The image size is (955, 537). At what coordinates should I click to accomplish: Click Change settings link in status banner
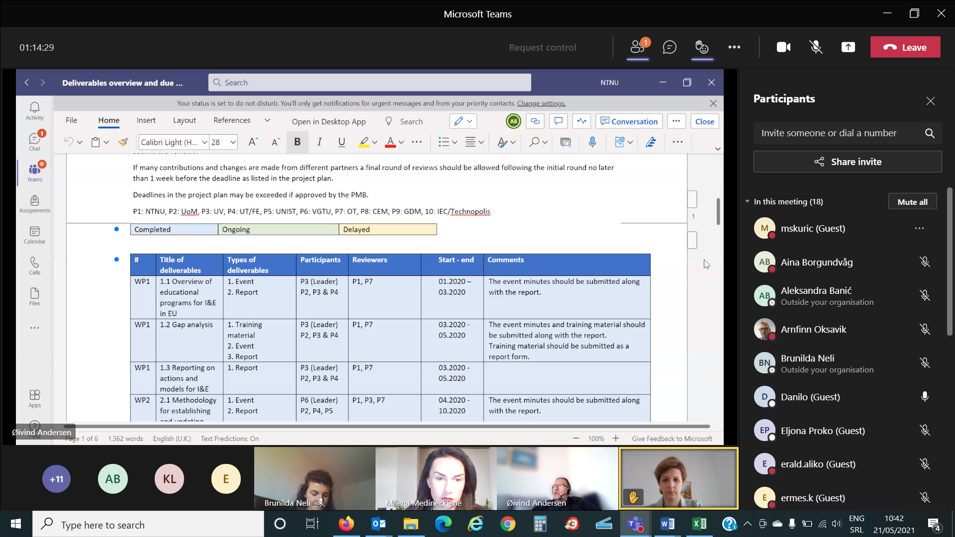click(x=541, y=103)
